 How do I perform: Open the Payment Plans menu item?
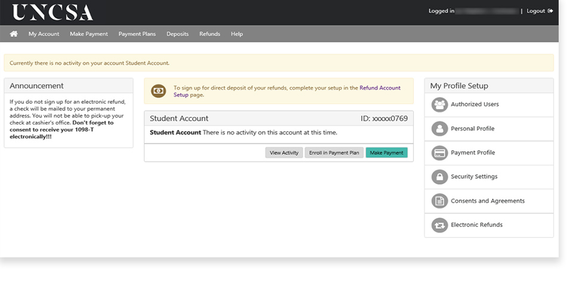pos(137,34)
